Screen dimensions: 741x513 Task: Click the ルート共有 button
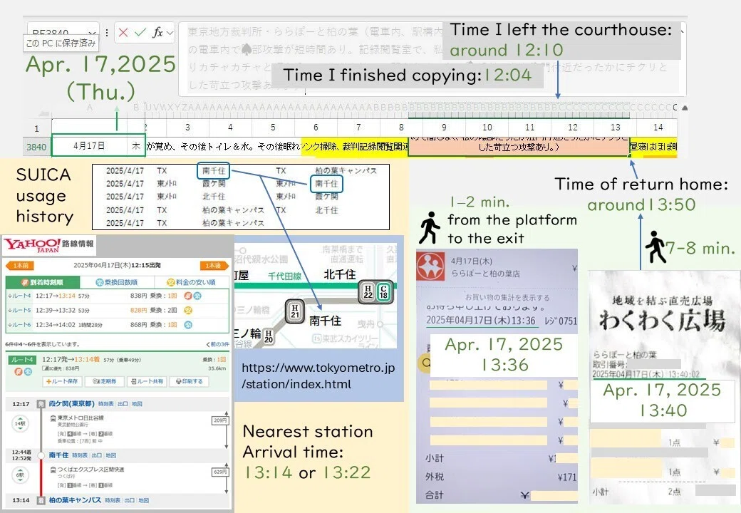tap(147, 381)
